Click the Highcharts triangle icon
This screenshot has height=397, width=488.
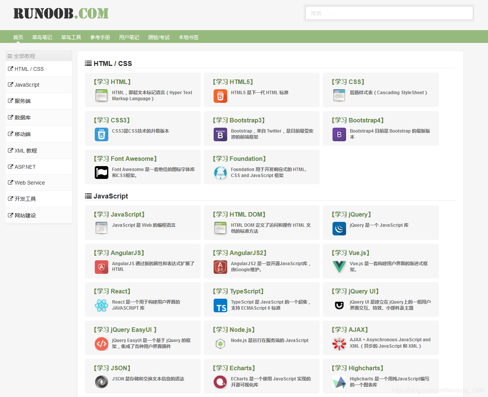(x=339, y=382)
